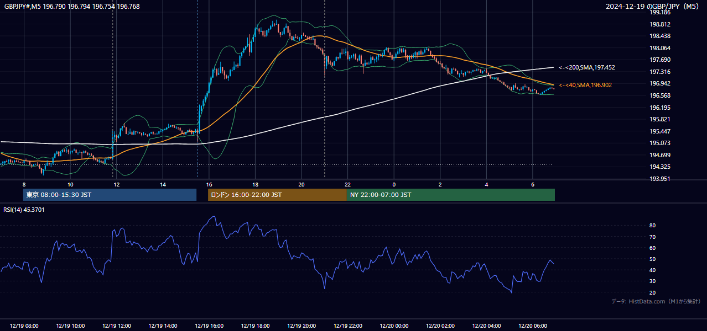The image size is (707, 331).
Task: Click price scale value 196.942
Action: pos(661,84)
